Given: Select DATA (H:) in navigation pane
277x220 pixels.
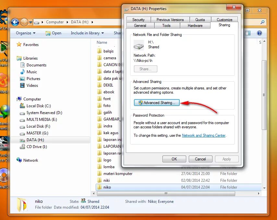Looking at the screenshot, I should 51,140.
